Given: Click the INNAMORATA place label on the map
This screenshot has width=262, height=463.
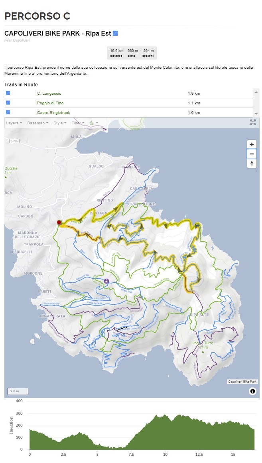Looking at the screenshot, I should click(52, 316).
